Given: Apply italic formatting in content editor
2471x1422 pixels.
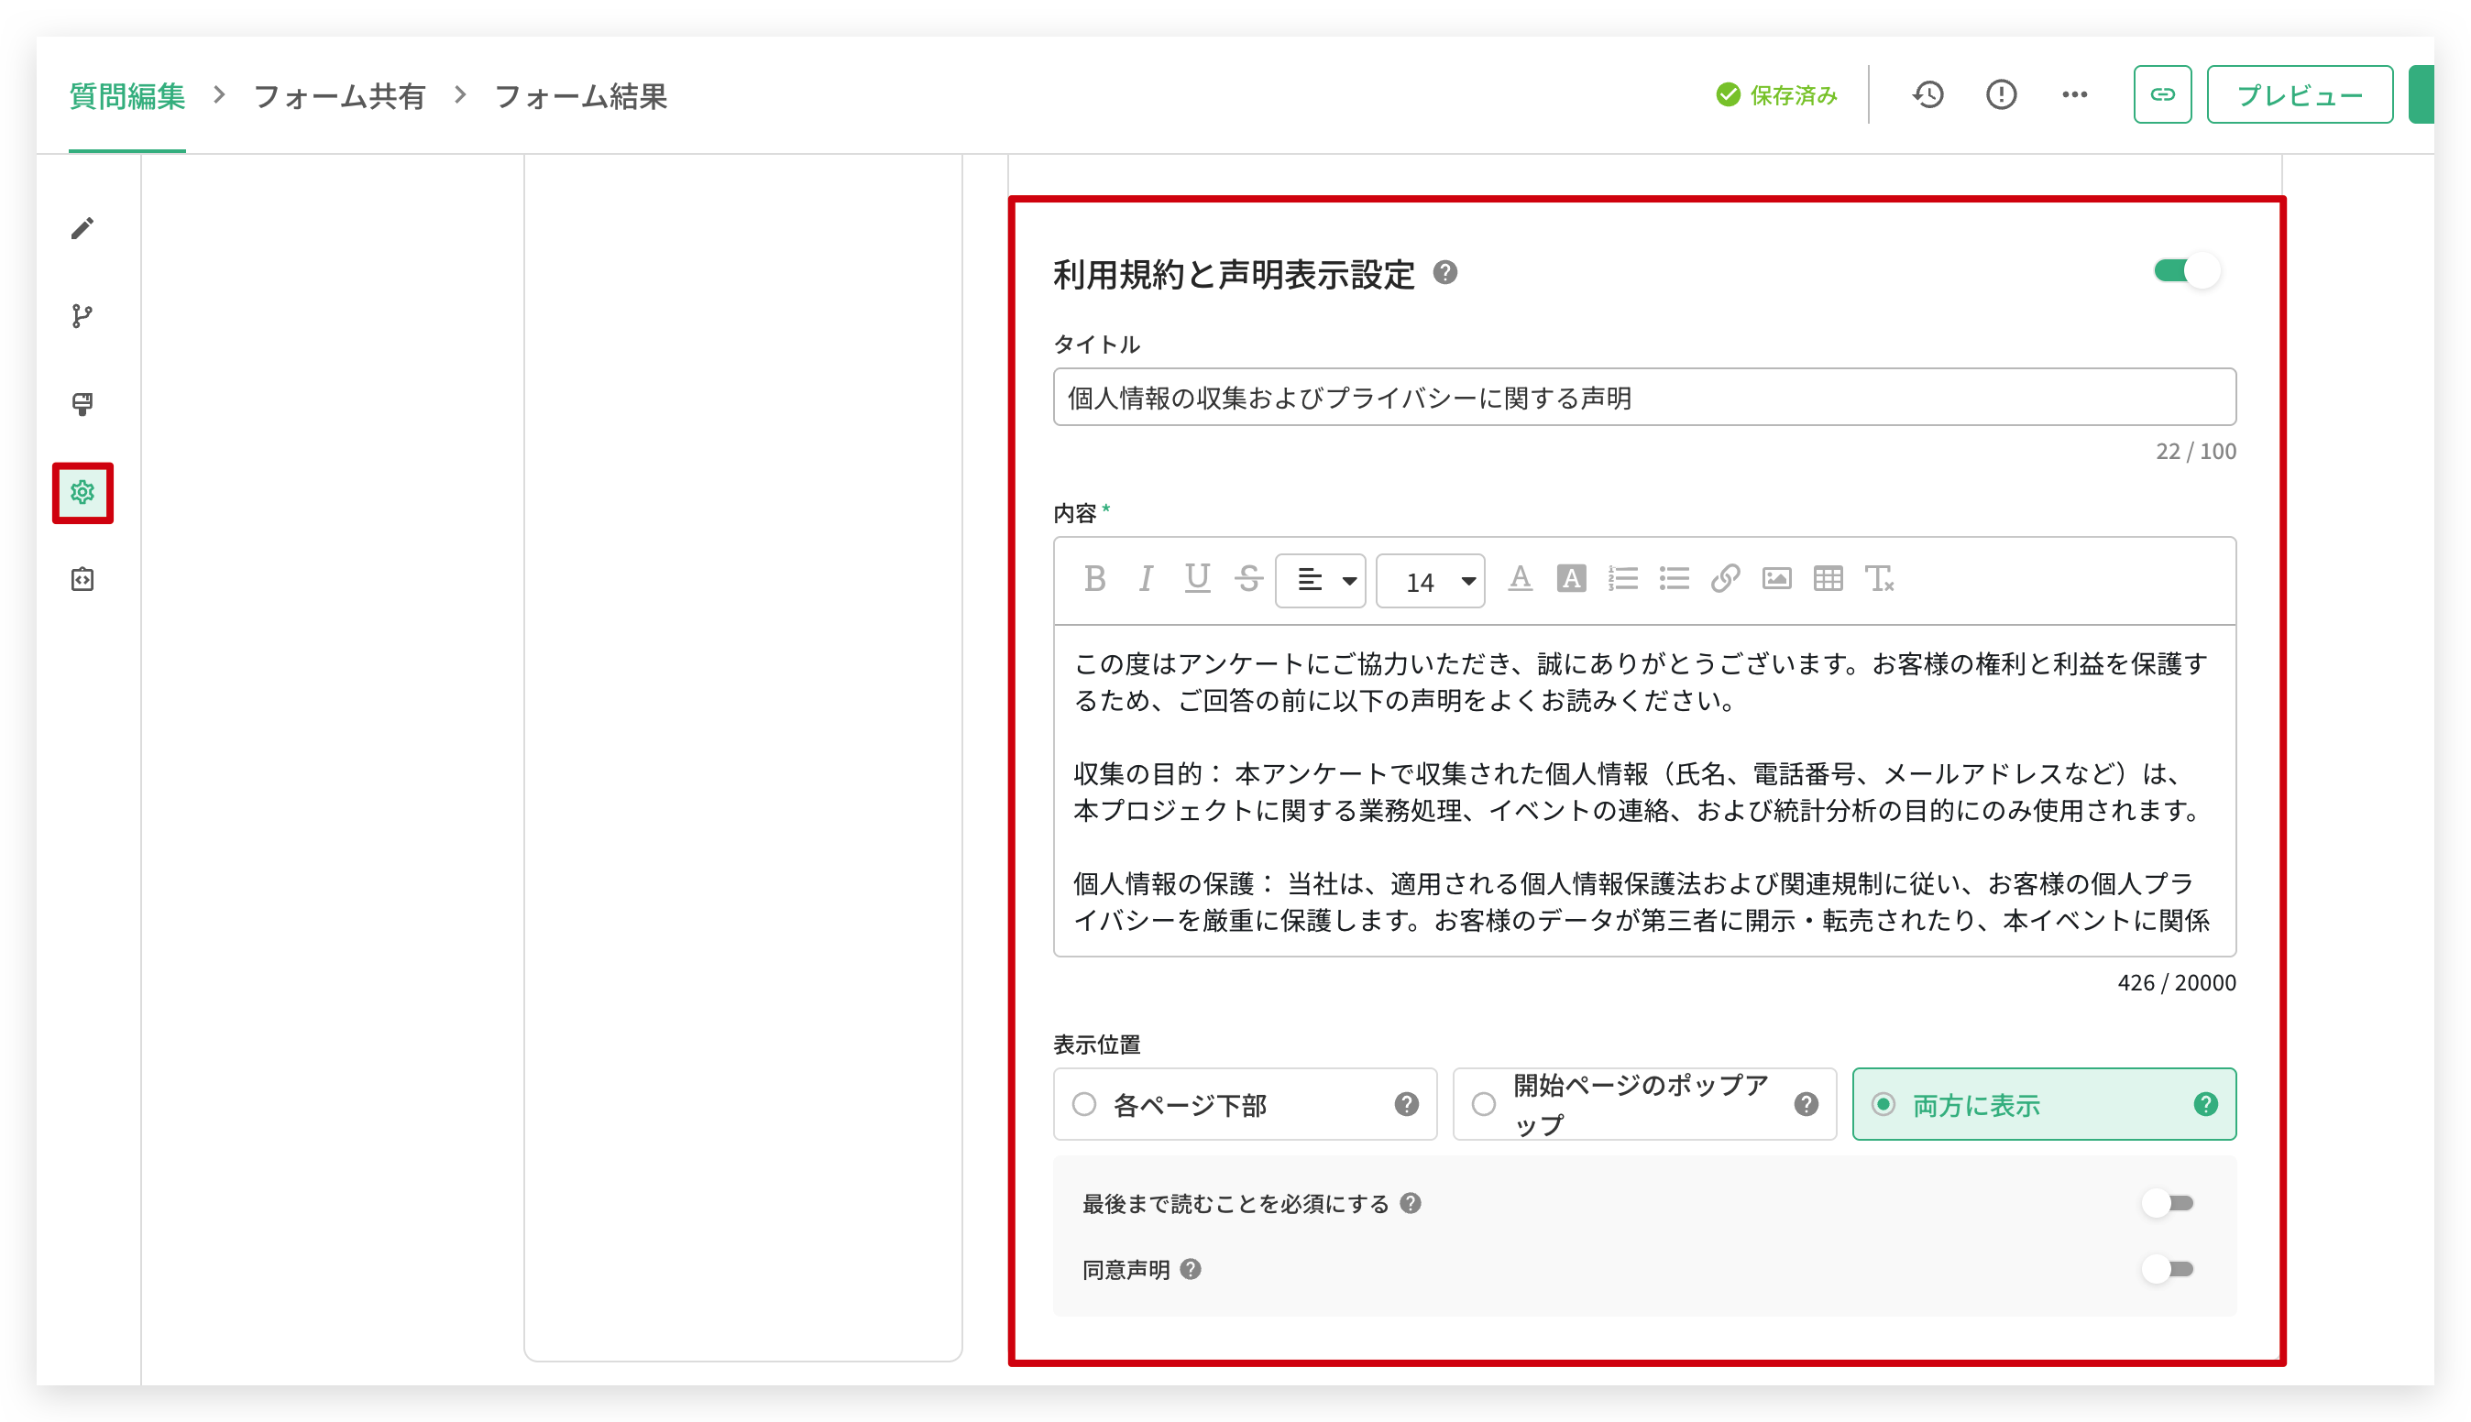Looking at the screenshot, I should (x=1147, y=579).
